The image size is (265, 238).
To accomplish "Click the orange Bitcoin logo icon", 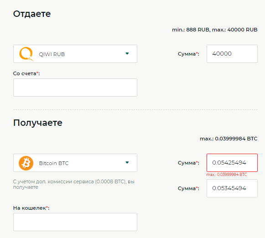I will coord(26,163).
